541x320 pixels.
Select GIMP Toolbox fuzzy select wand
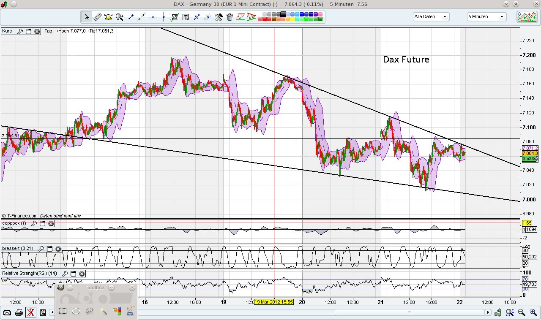coord(103,312)
